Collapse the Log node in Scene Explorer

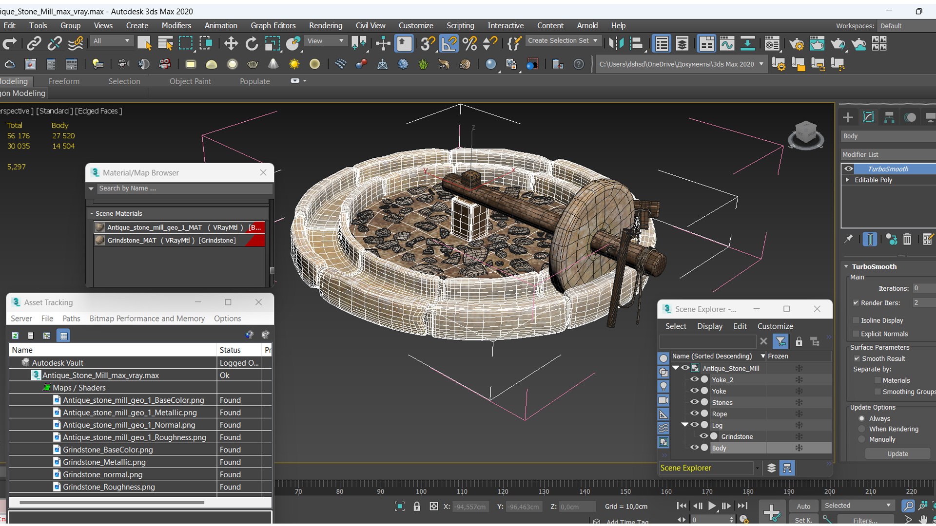coord(685,425)
